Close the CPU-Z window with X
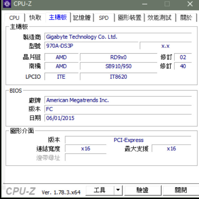The image size is (199, 199). point(190,4)
